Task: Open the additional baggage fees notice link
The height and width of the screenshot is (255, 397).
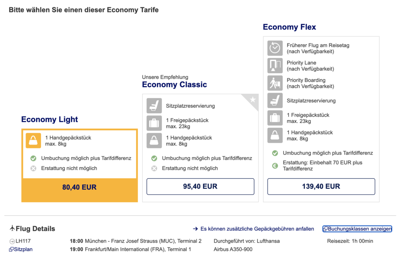Action: pyautogui.click(x=257, y=229)
